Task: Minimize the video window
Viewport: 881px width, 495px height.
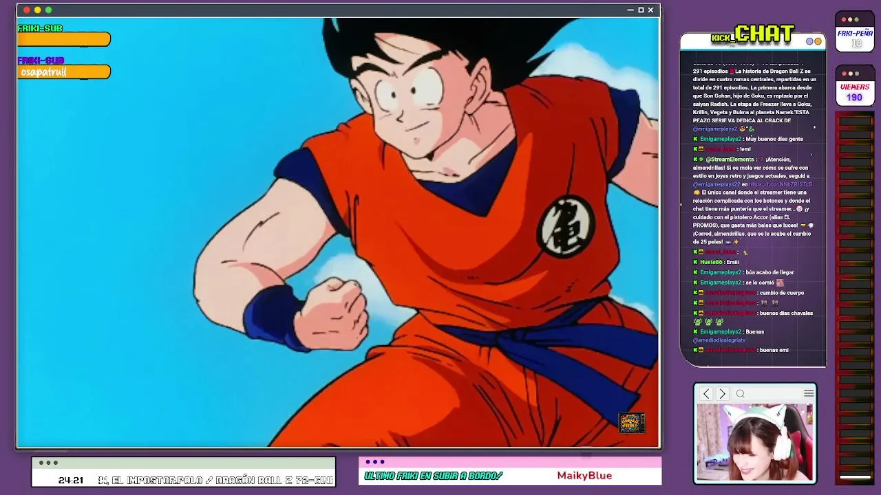Action: point(630,10)
